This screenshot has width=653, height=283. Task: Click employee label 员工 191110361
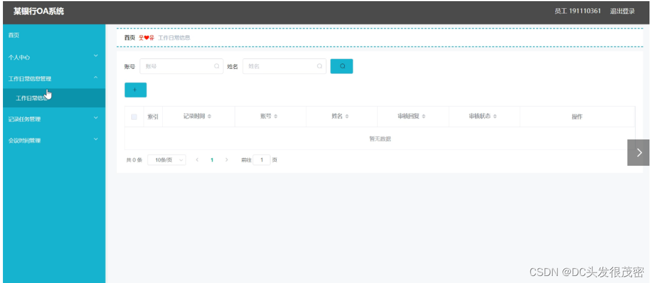(x=578, y=11)
